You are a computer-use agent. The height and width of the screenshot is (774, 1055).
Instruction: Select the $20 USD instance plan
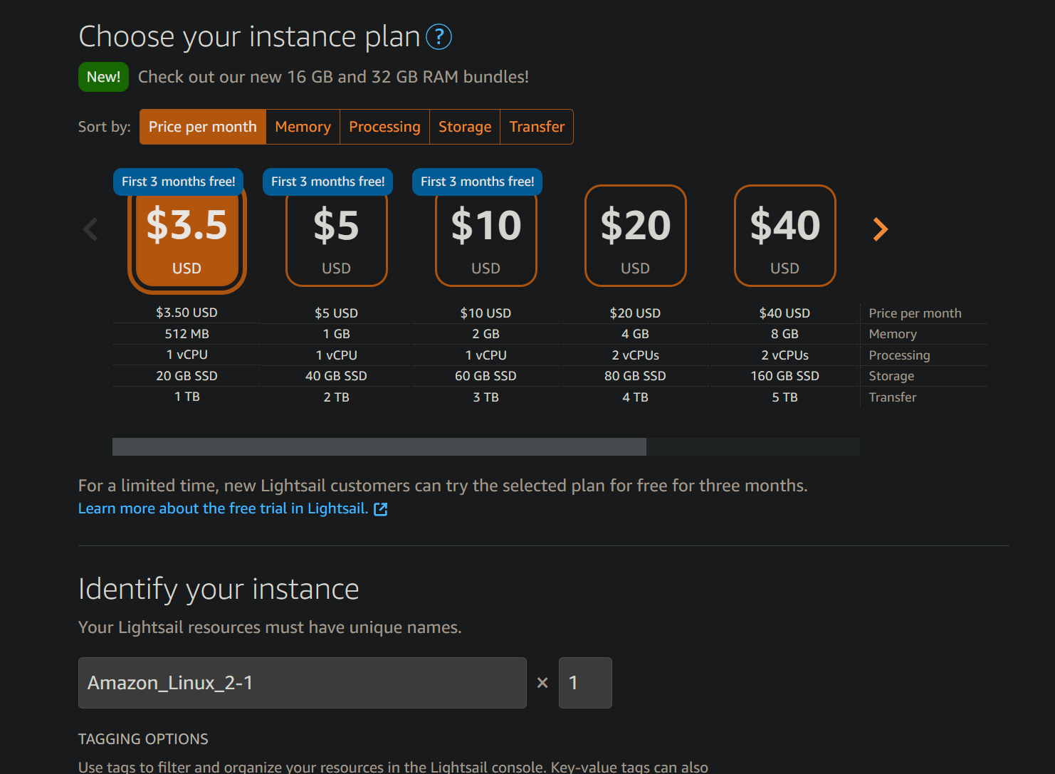pos(635,235)
